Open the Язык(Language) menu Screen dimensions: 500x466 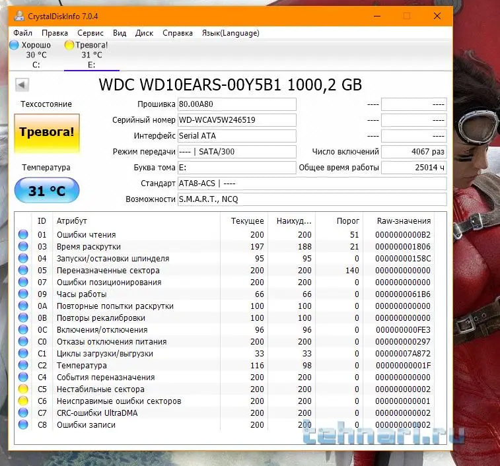click(231, 33)
